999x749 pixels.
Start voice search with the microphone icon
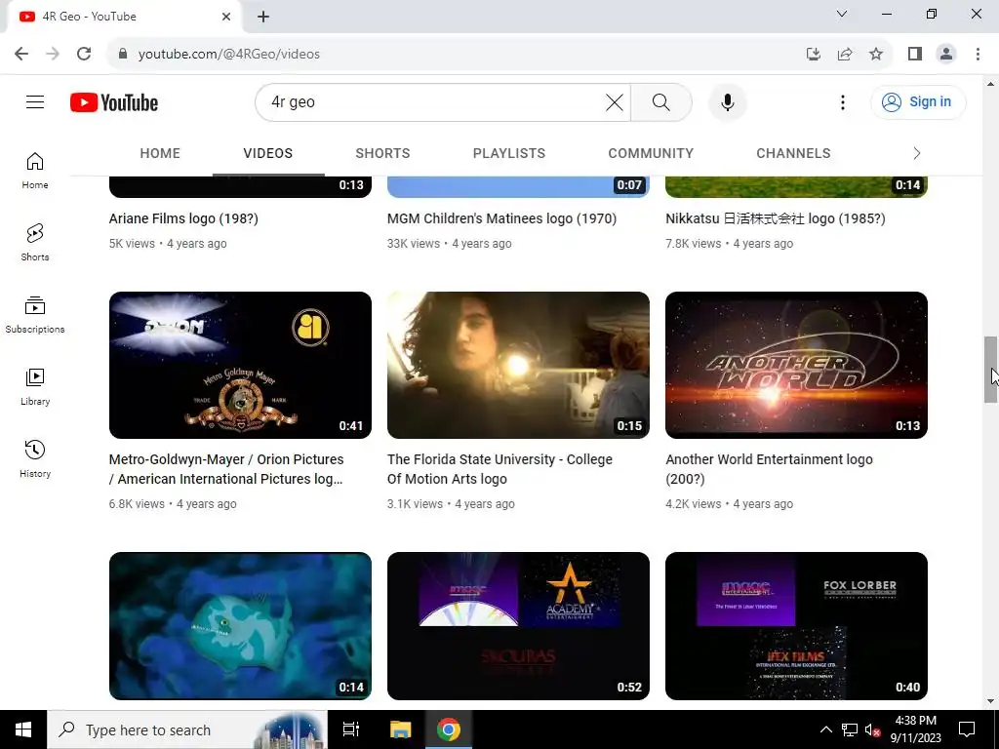coord(728,101)
